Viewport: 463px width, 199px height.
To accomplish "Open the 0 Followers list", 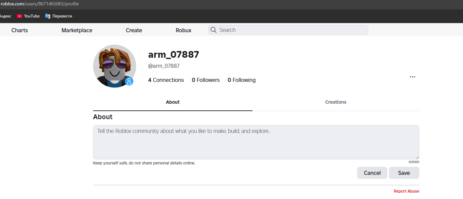I will 206,80.
